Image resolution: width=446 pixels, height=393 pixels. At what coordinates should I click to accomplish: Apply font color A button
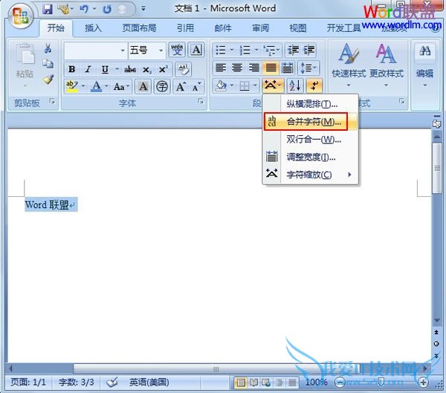click(x=97, y=86)
